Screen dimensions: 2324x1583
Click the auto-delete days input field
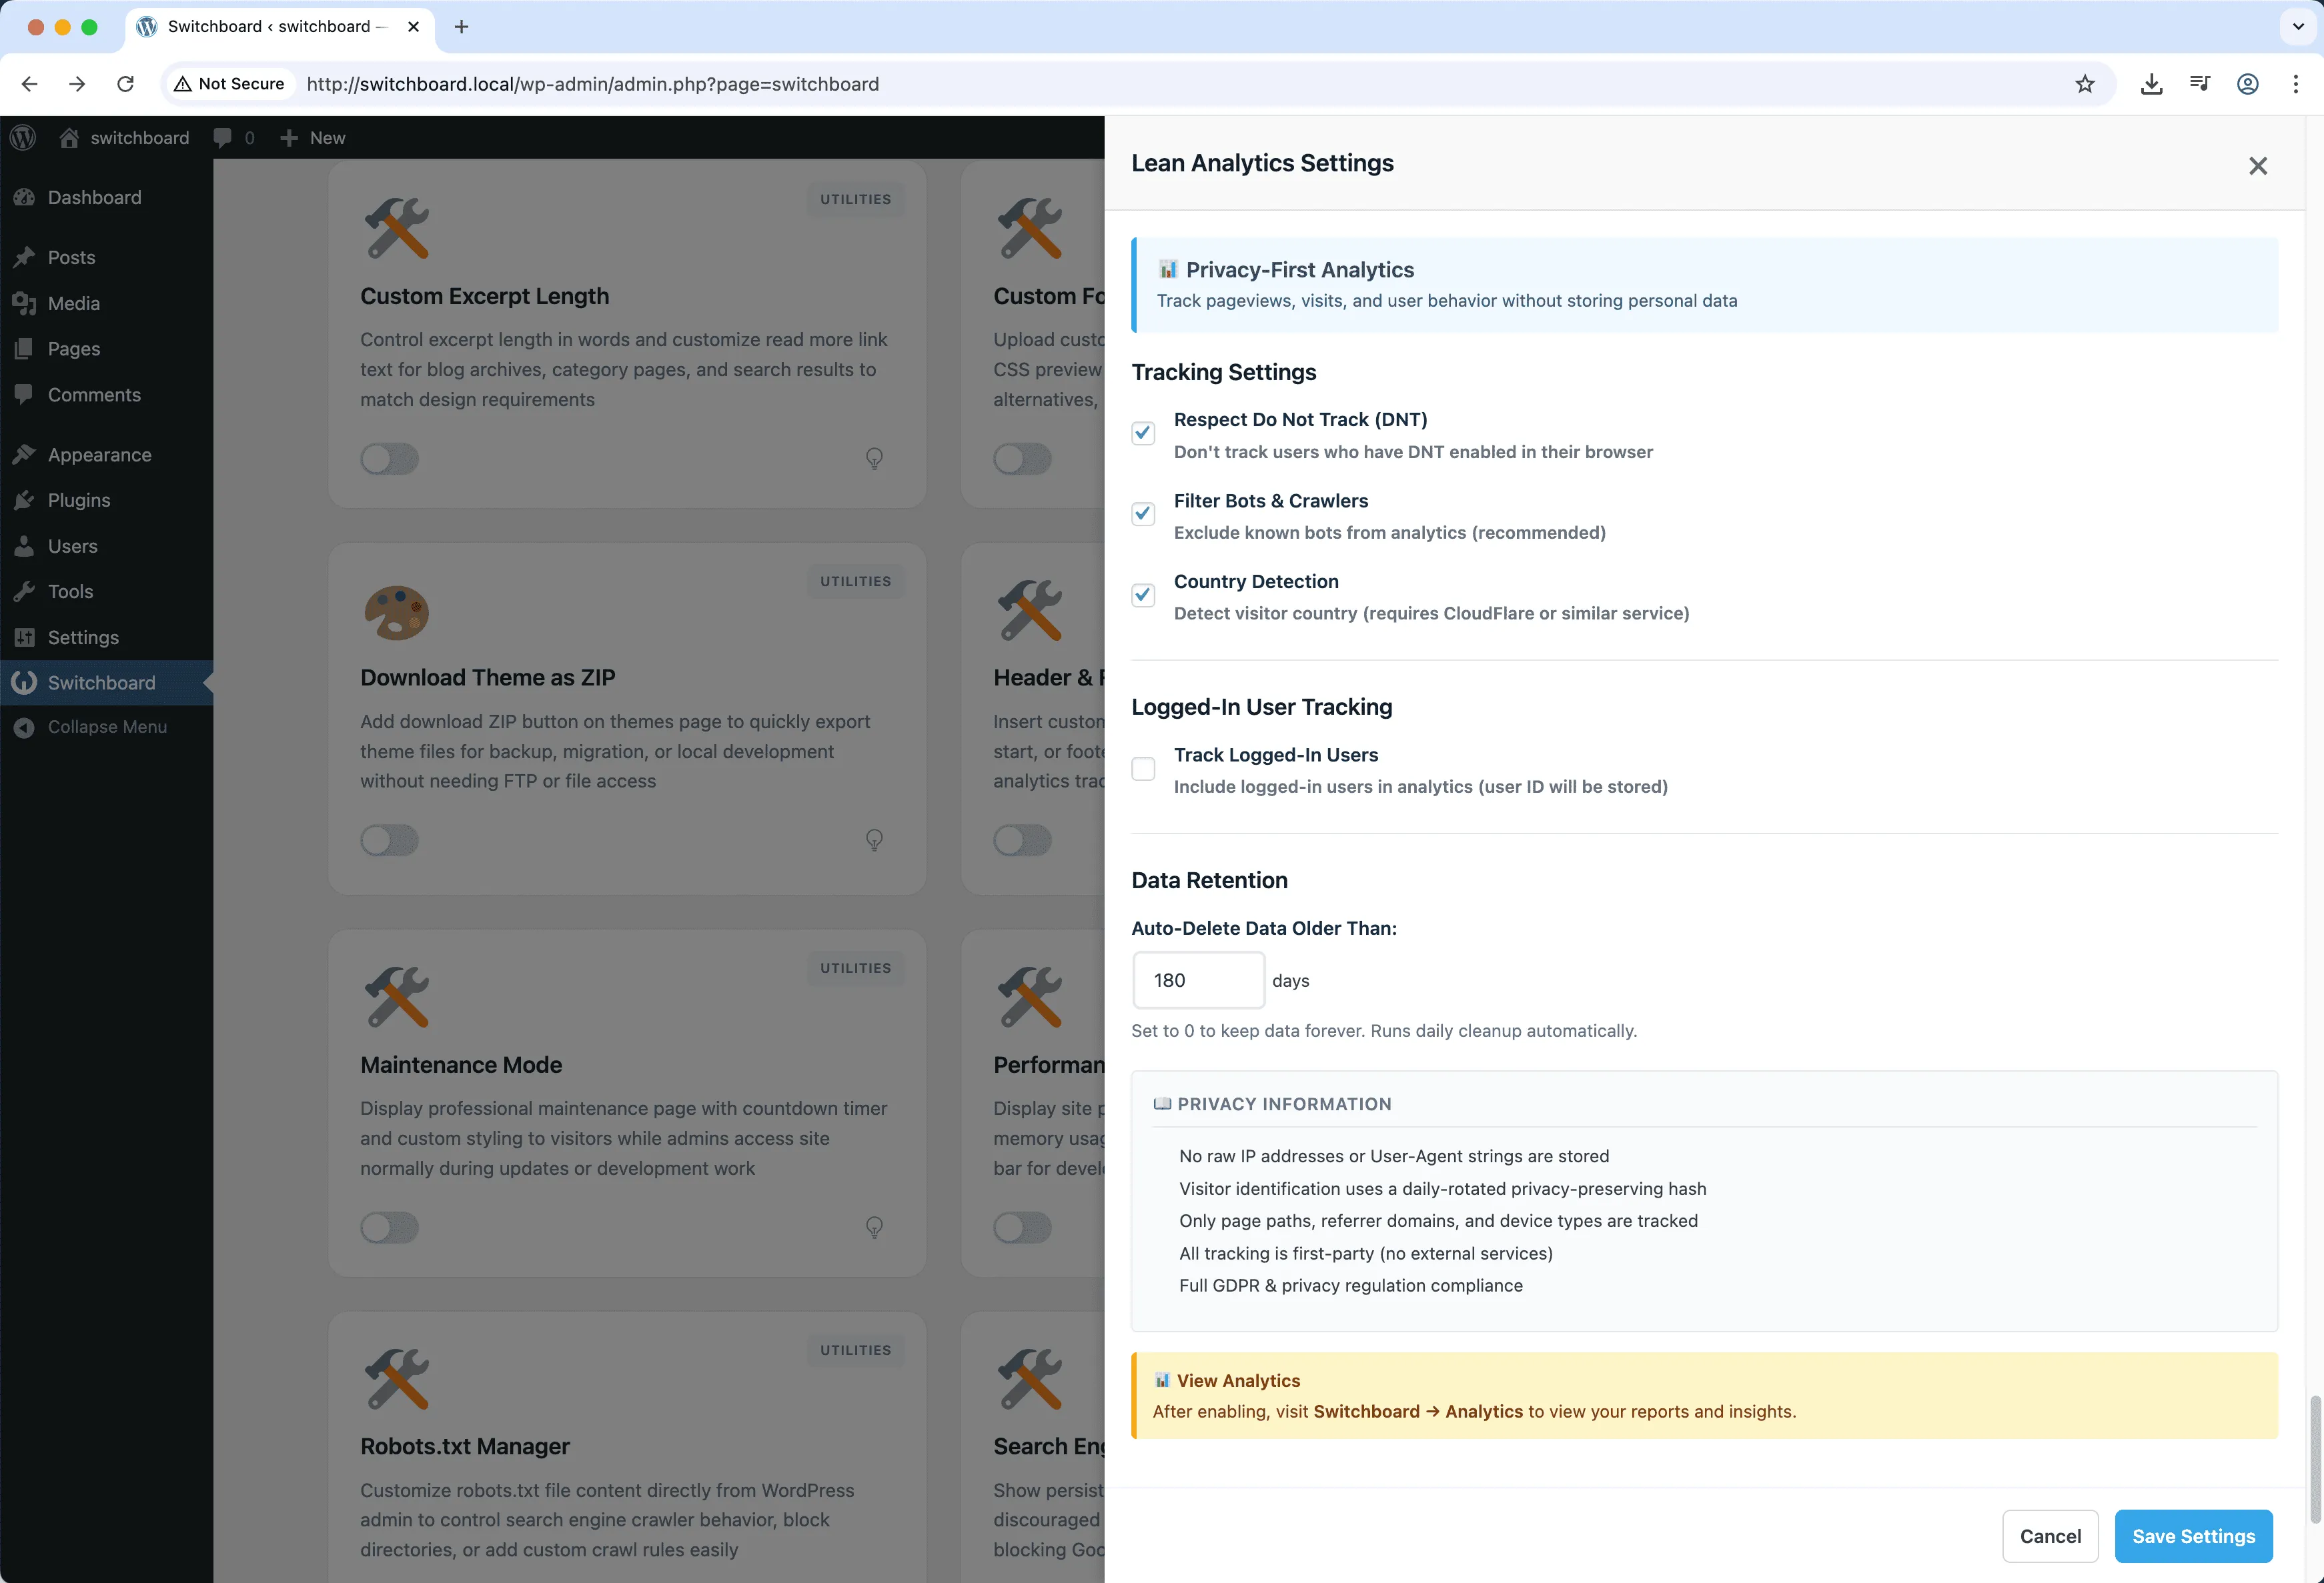click(x=1197, y=980)
